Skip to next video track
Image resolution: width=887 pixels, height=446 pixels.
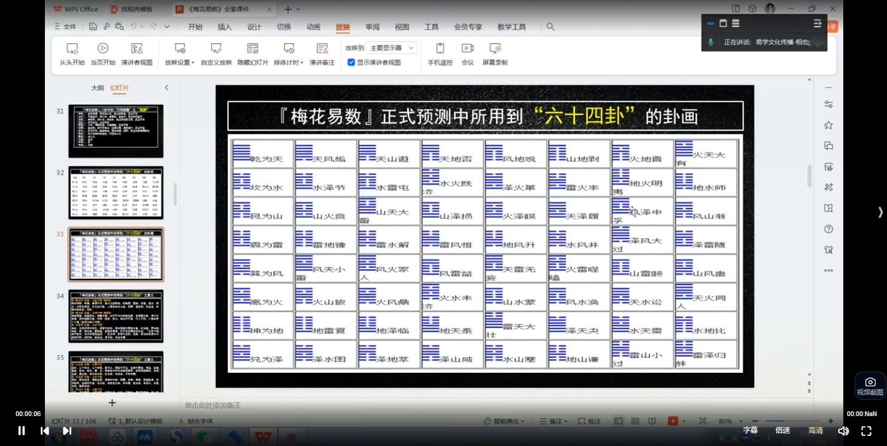pos(67,430)
